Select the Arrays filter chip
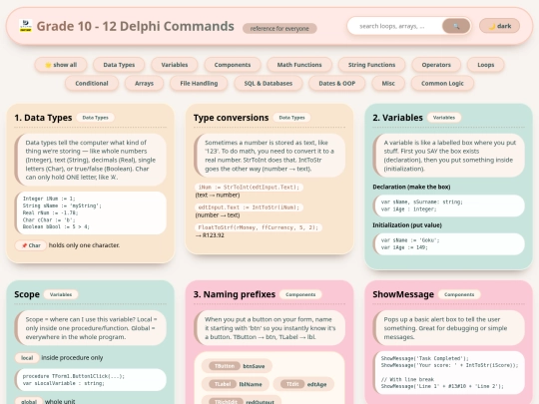This screenshot has height=404, width=539. 144,83
